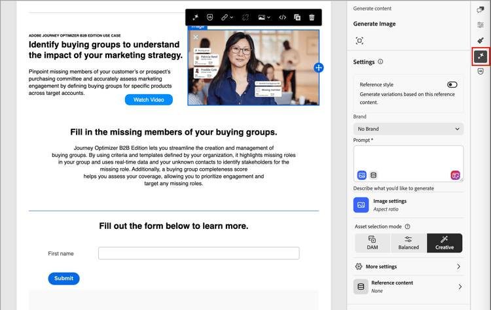The width and height of the screenshot is (491, 310).
Task: Click the Settings info icon
Action: coord(380,61)
